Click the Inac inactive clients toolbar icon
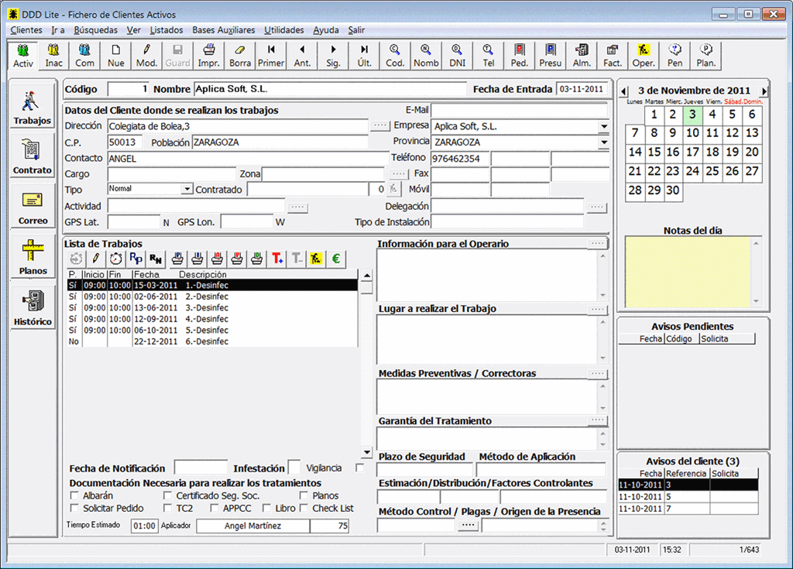793x569 pixels. (53, 55)
